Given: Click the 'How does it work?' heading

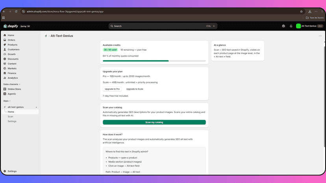Looking at the screenshot, I should pos(113,134).
